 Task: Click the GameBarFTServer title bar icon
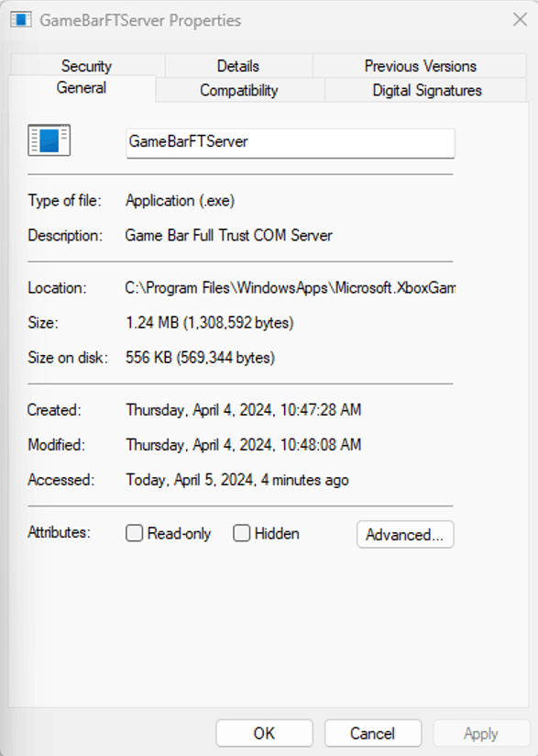click(21, 20)
